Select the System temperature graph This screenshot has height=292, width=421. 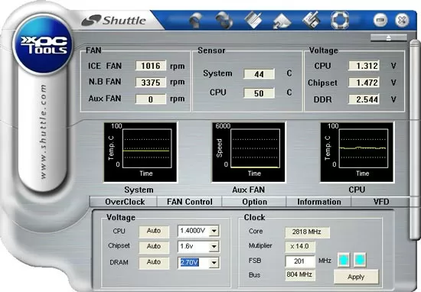coord(140,152)
